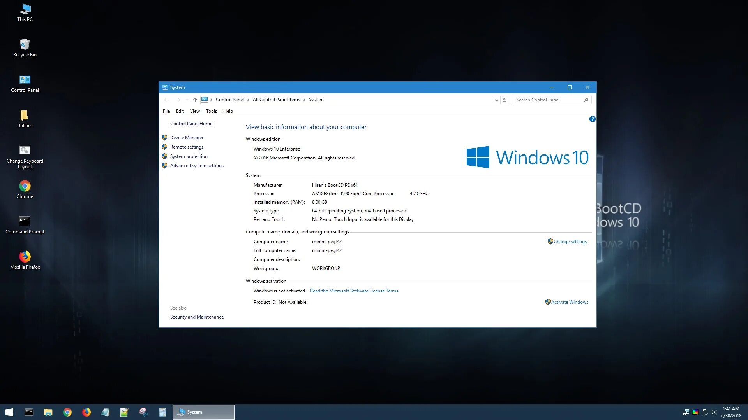The height and width of the screenshot is (420, 748).
Task: Open the color display tray icon
Action: point(695,412)
